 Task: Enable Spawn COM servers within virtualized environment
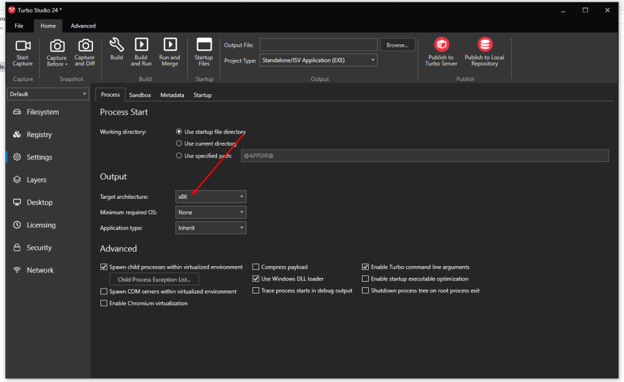[x=104, y=292]
